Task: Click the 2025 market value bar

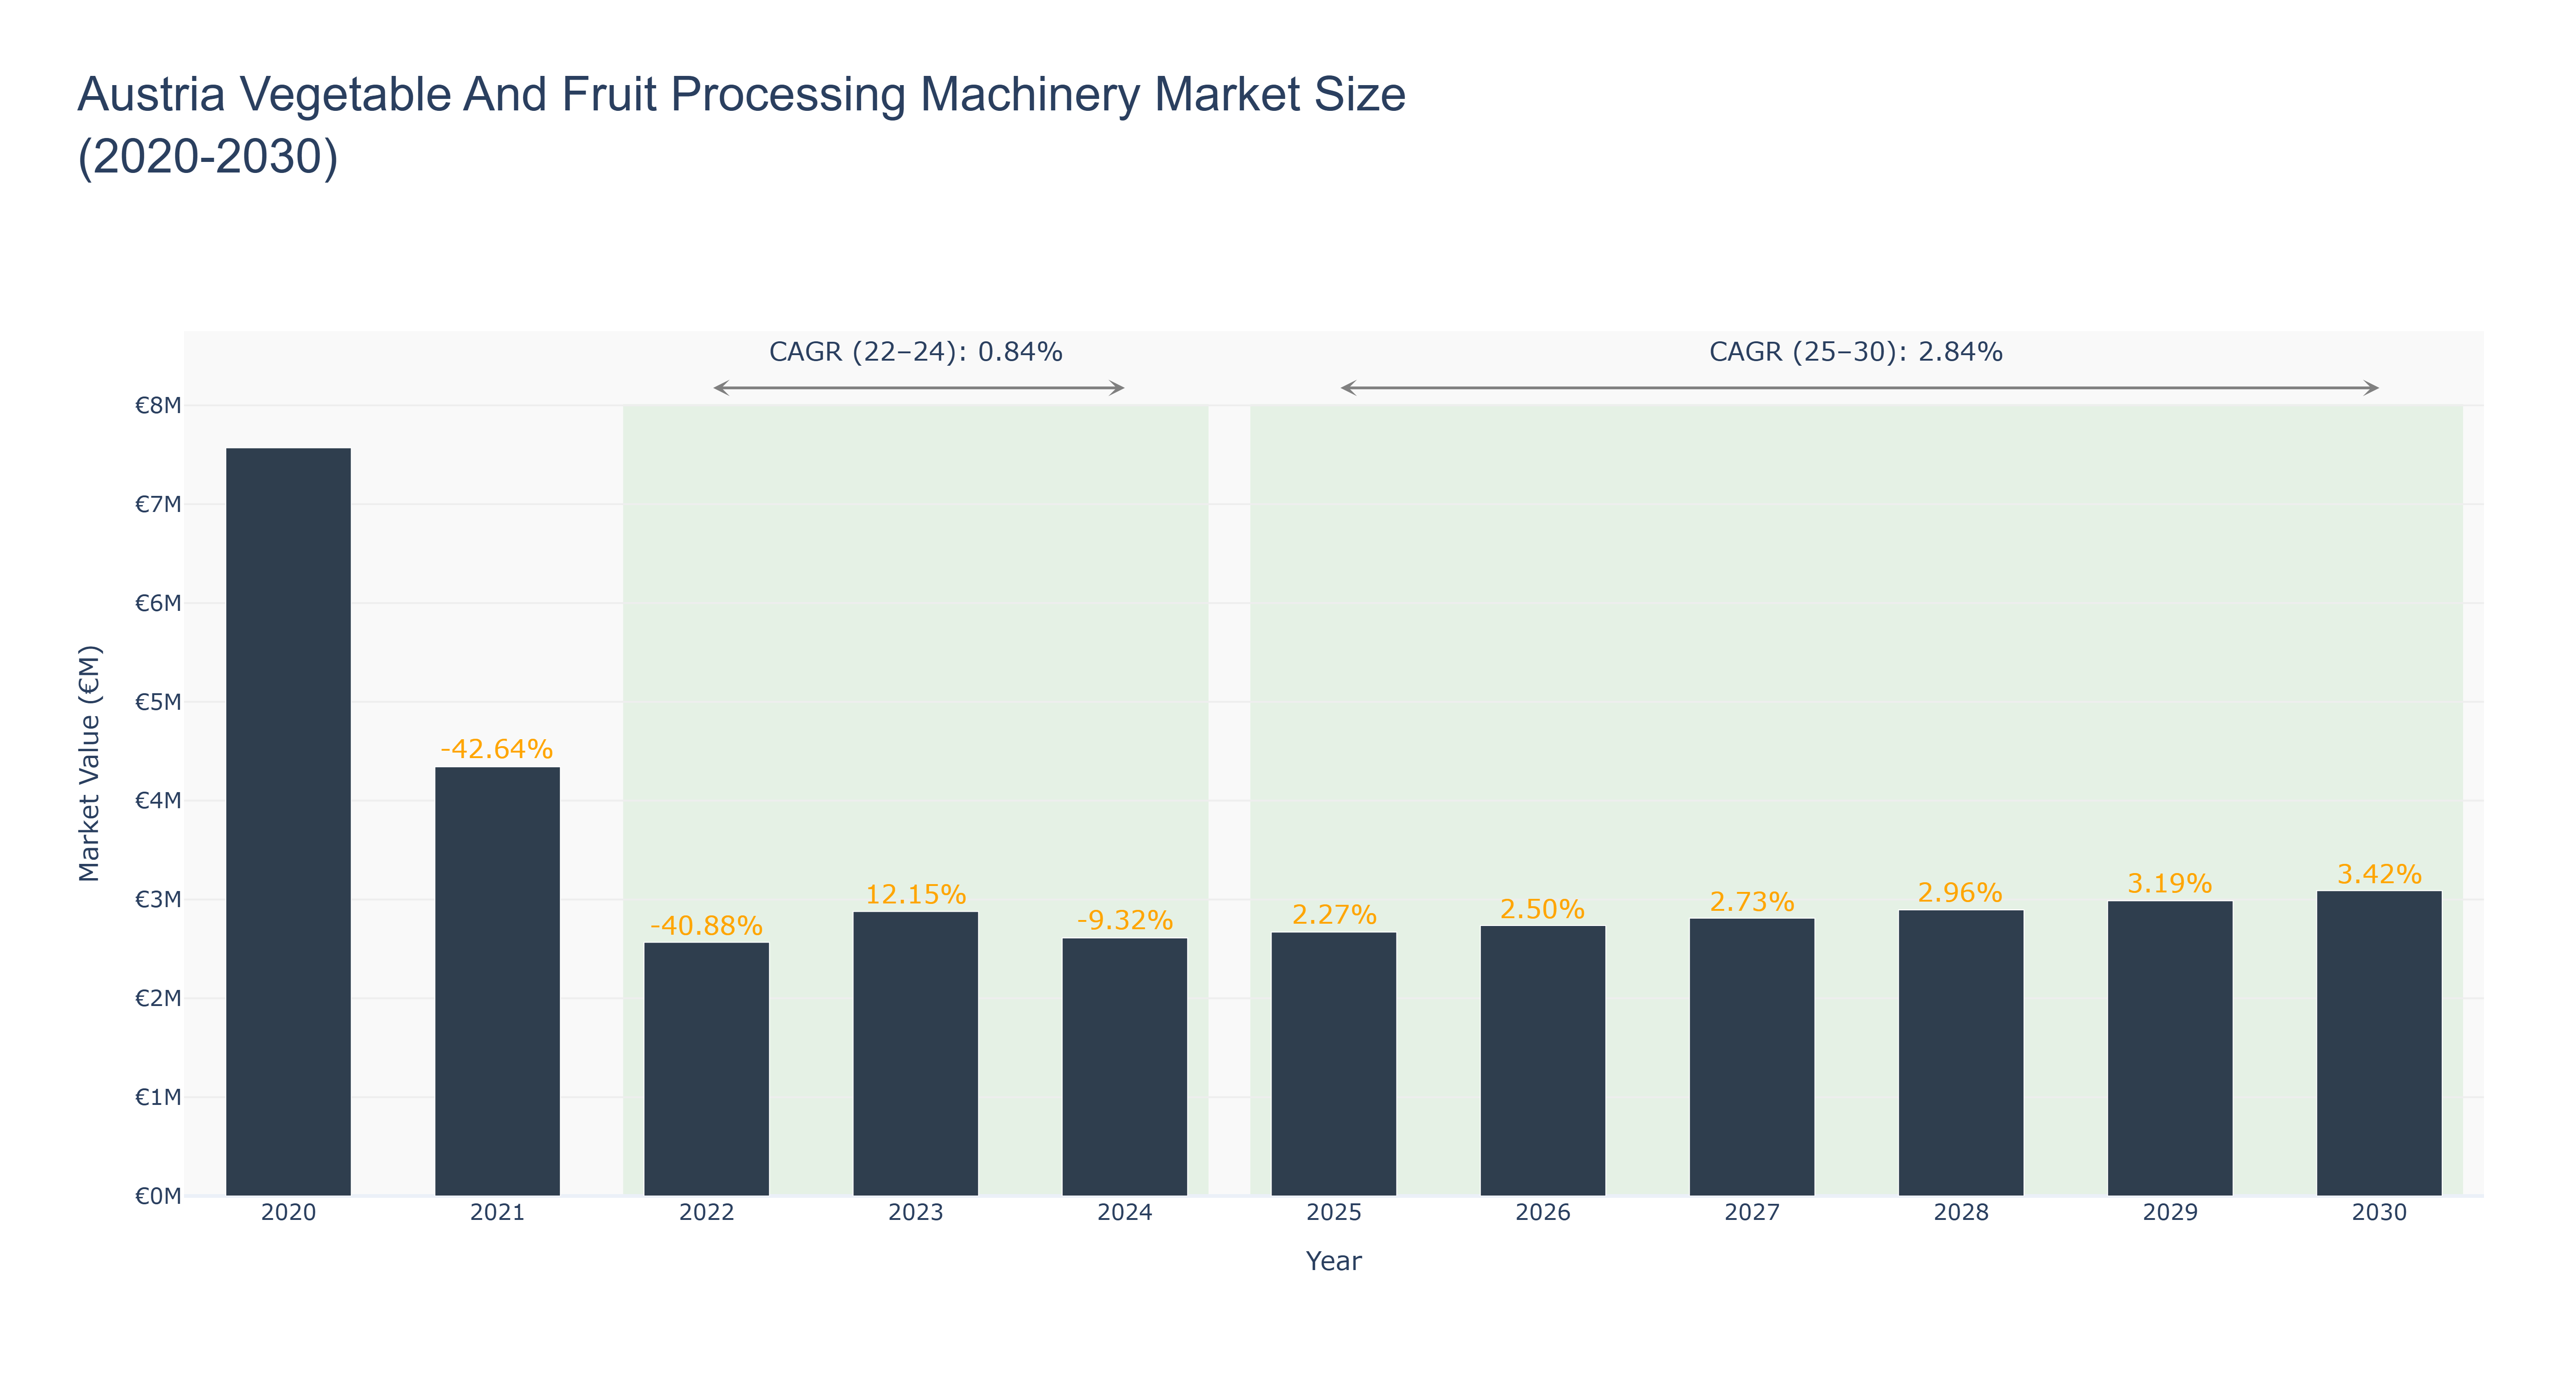Action: pyautogui.click(x=1333, y=1064)
